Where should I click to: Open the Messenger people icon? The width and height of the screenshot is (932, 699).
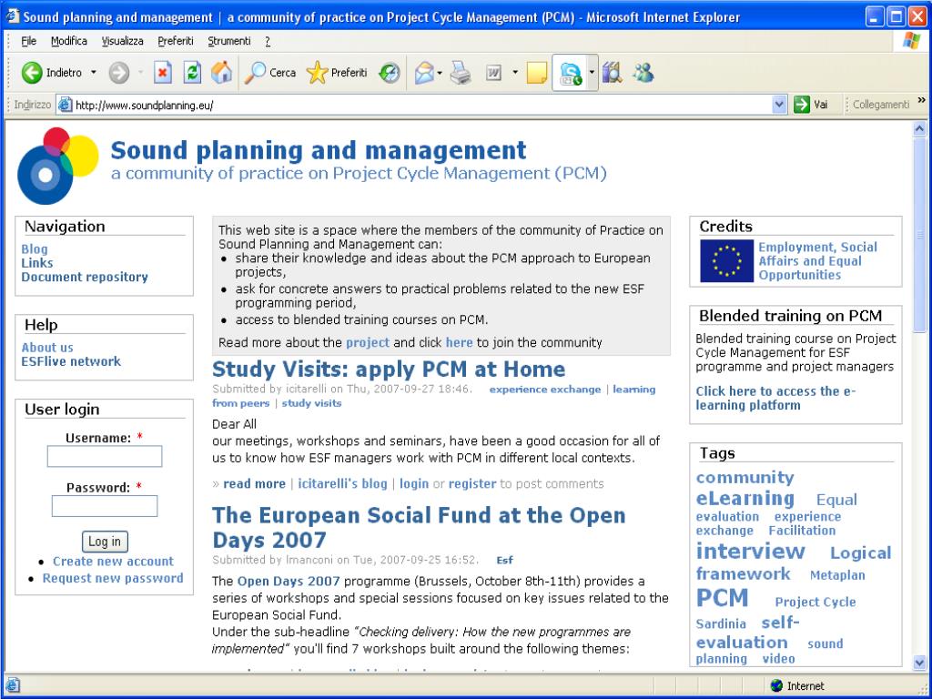pos(643,73)
